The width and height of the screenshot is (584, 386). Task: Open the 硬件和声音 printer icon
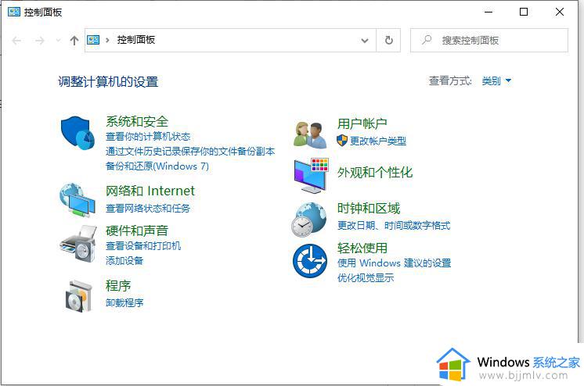(x=78, y=244)
